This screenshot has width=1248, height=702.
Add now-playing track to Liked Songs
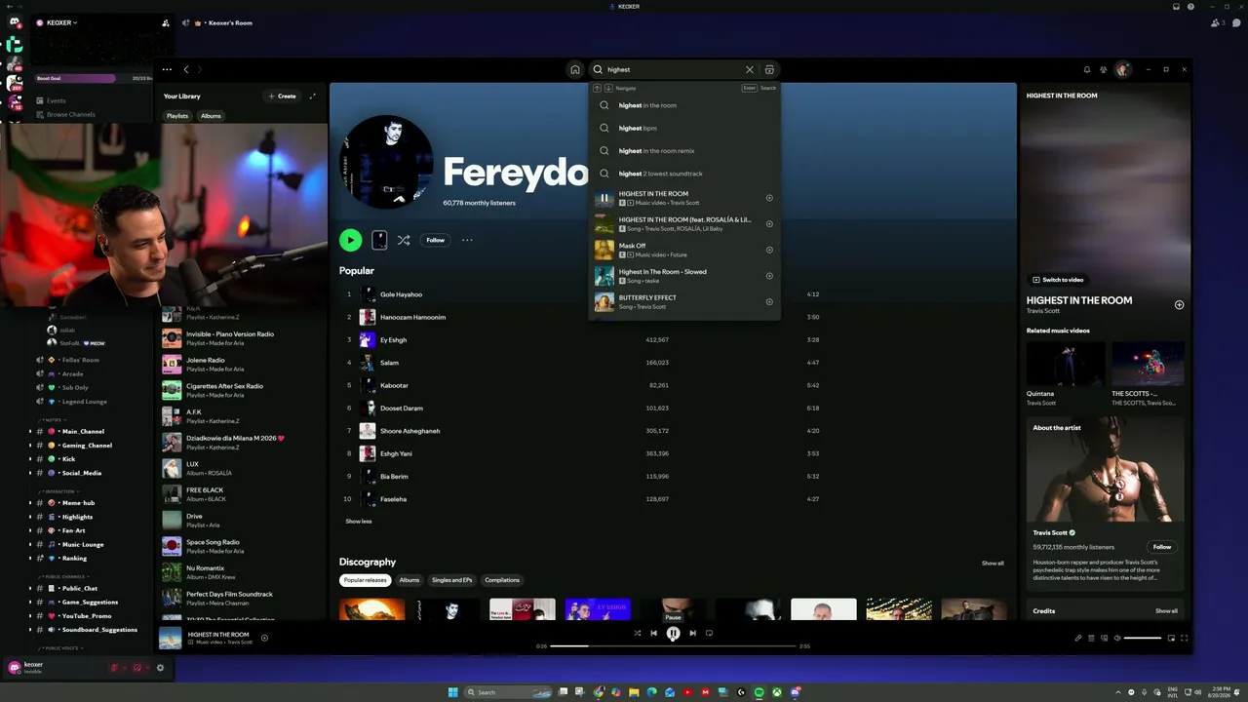(x=1179, y=305)
